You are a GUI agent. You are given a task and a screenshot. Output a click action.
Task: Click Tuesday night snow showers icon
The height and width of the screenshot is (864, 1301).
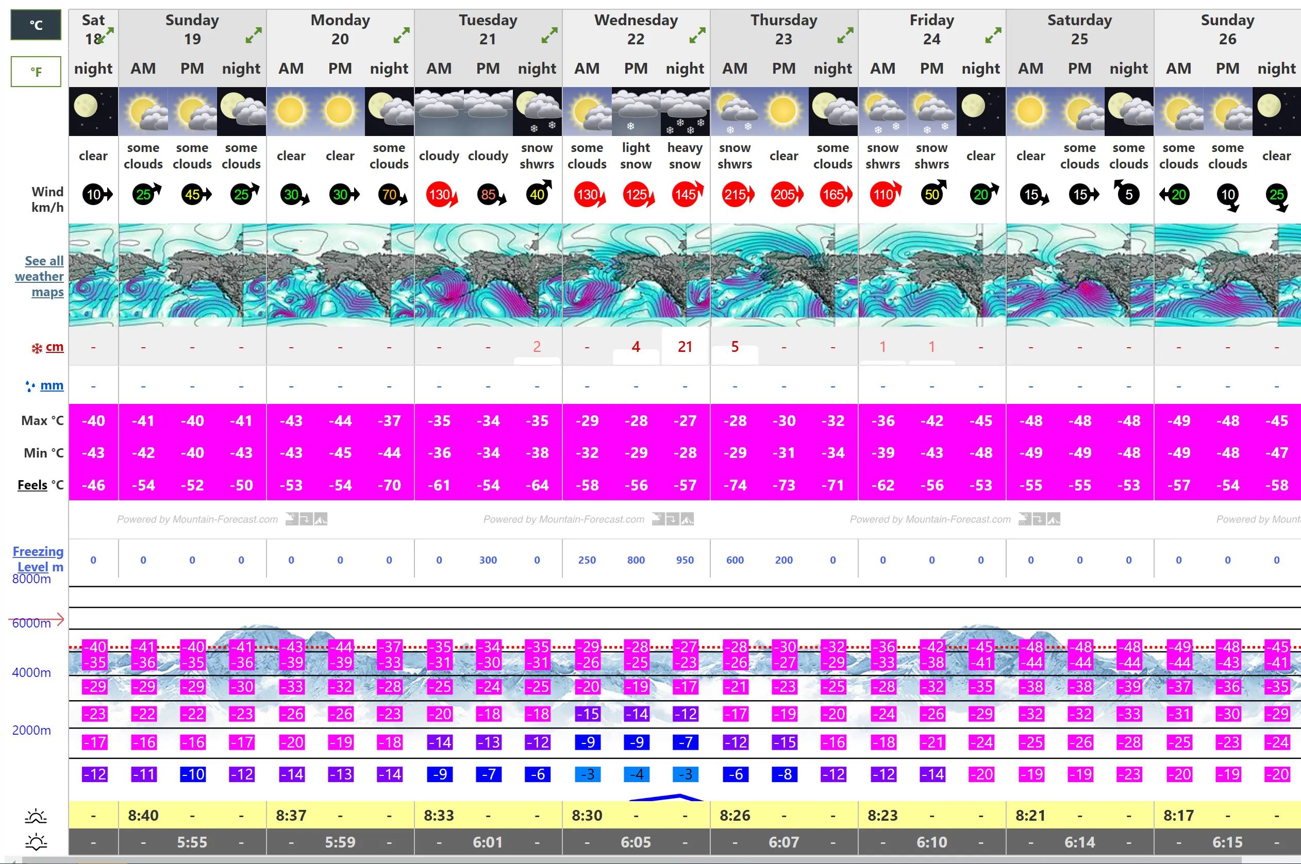pos(537,111)
